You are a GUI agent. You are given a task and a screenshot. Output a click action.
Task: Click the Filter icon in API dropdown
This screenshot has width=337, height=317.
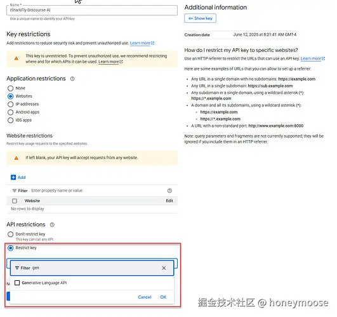(17, 268)
